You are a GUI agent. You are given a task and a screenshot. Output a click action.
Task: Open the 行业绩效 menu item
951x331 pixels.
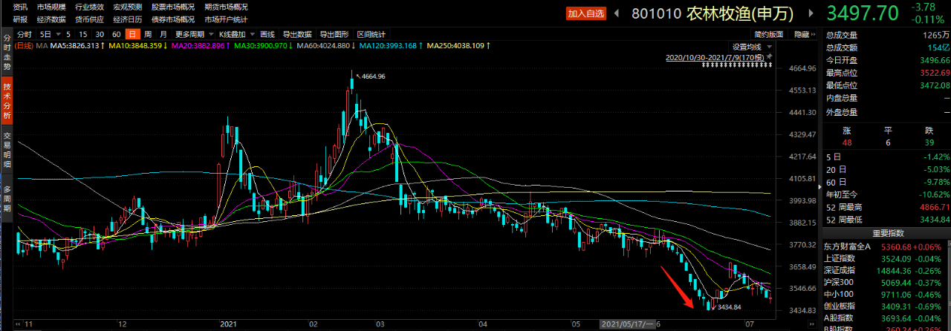coord(88,7)
